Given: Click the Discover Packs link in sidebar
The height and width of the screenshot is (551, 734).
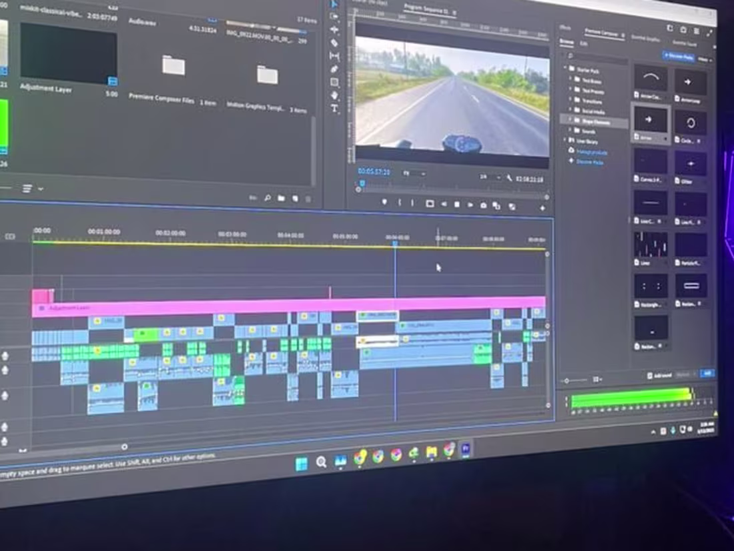Looking at the screenshot, I should click(590, 162).
